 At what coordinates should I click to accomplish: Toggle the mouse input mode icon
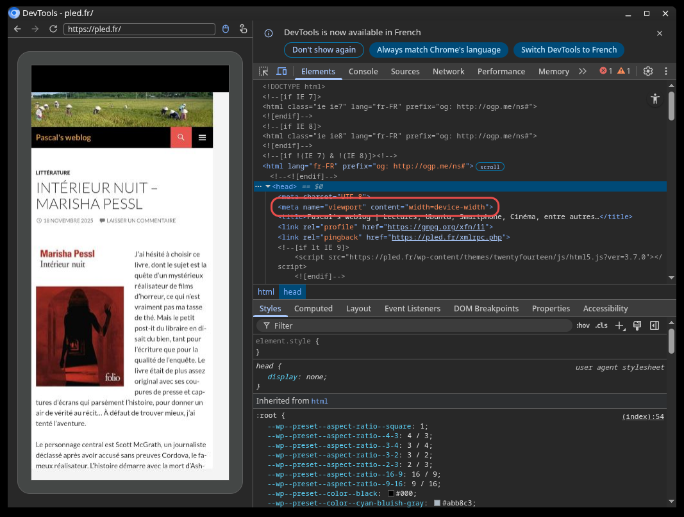[x=225, y=29]
